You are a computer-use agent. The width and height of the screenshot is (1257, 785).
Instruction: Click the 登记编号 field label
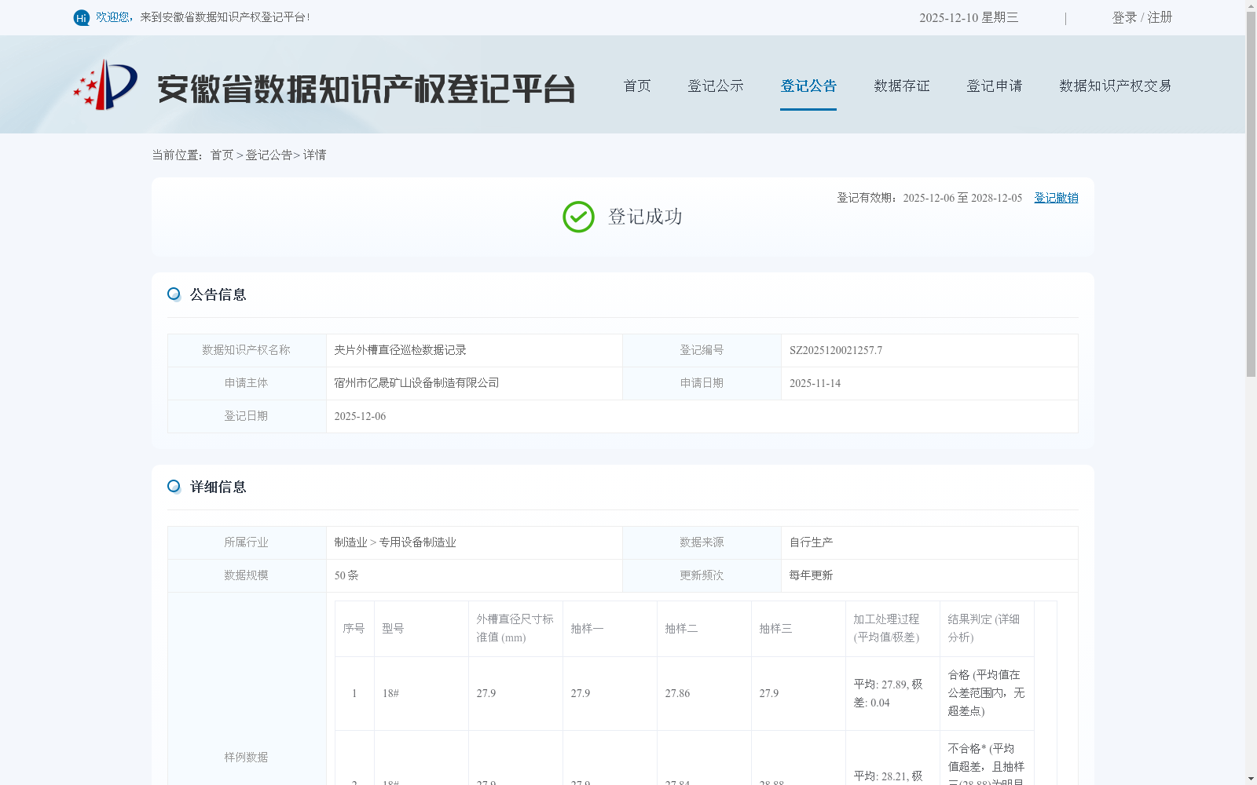702,350
